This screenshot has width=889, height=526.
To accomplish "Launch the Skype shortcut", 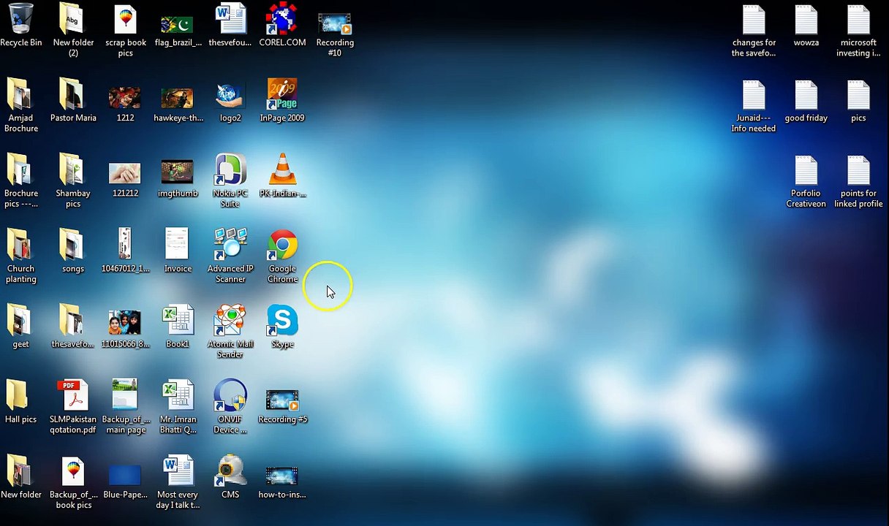I will [282, 321].
